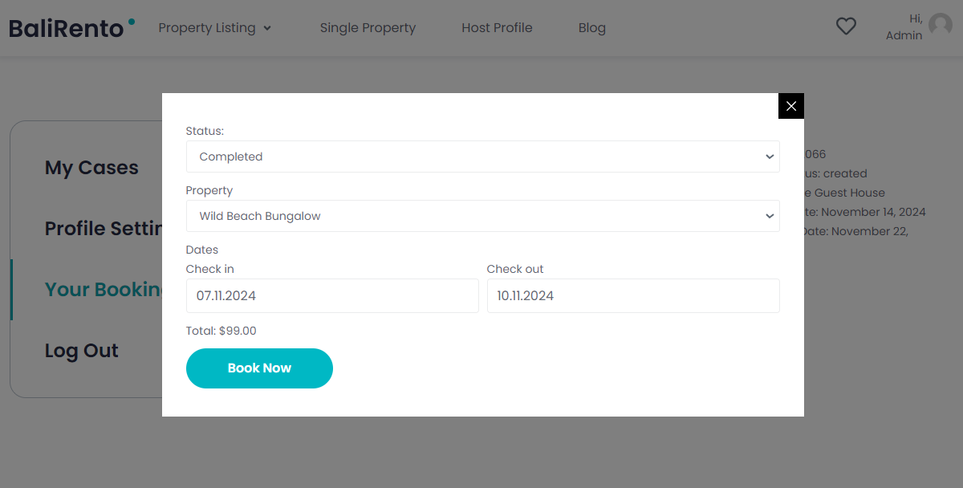Screen dimensions: 963x488
Task: Click the Check in date field
Action: 332,295
